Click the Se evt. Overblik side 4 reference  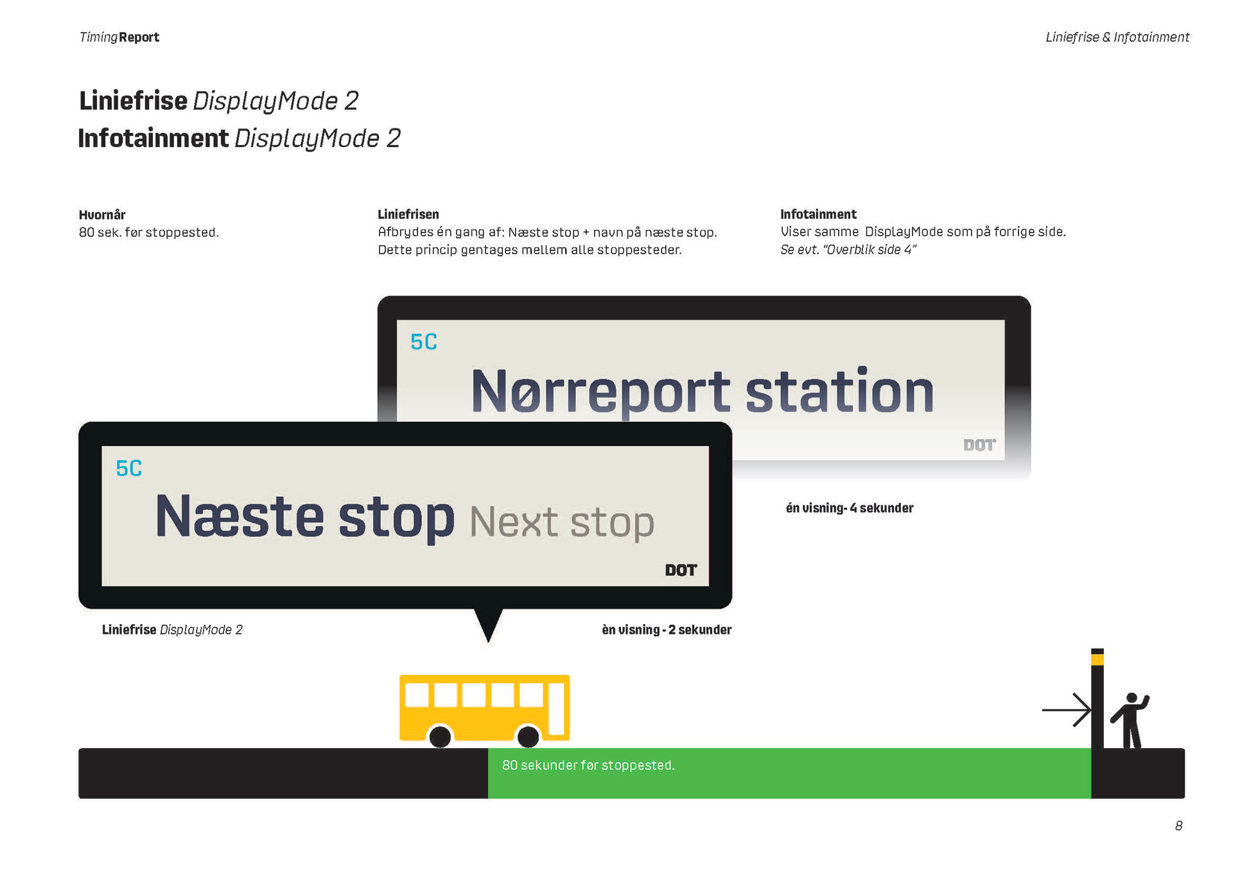point(848,250)
